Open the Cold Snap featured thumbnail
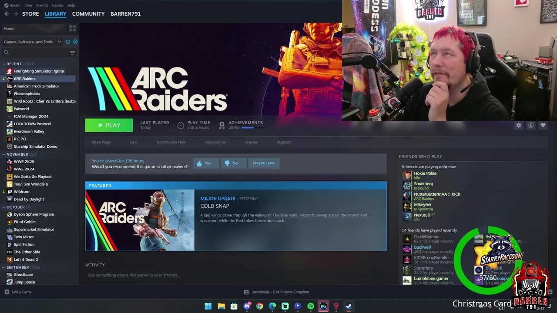The image size is (557, 313). [140, 220]
